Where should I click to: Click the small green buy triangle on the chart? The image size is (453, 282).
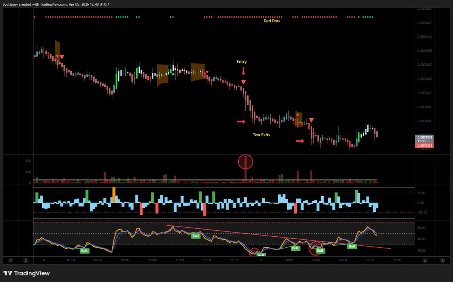(173, 74)
